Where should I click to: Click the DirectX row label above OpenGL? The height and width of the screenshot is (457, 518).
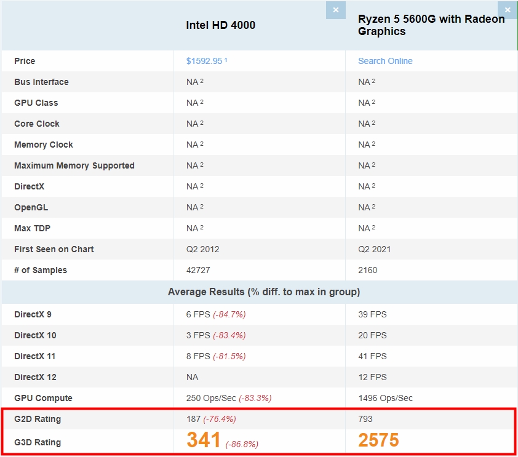pos(29,186)
